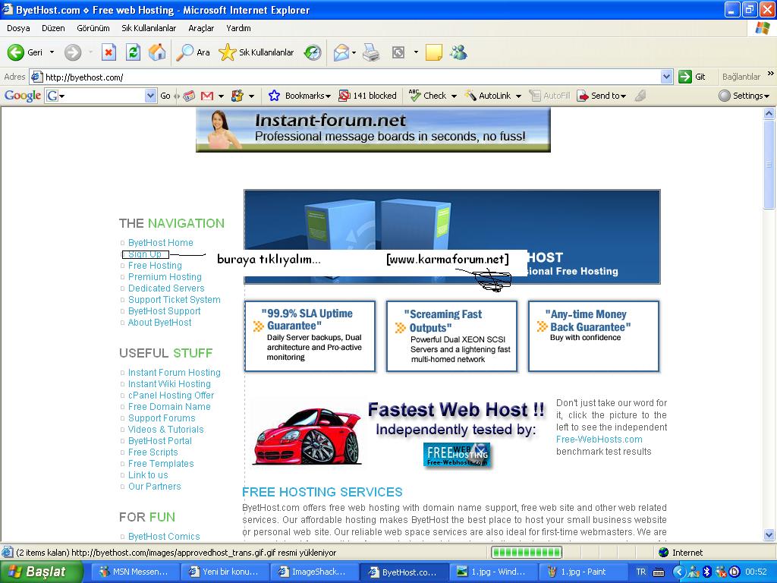
Task: Open the Messenger people icon
Action: point(458,52)
